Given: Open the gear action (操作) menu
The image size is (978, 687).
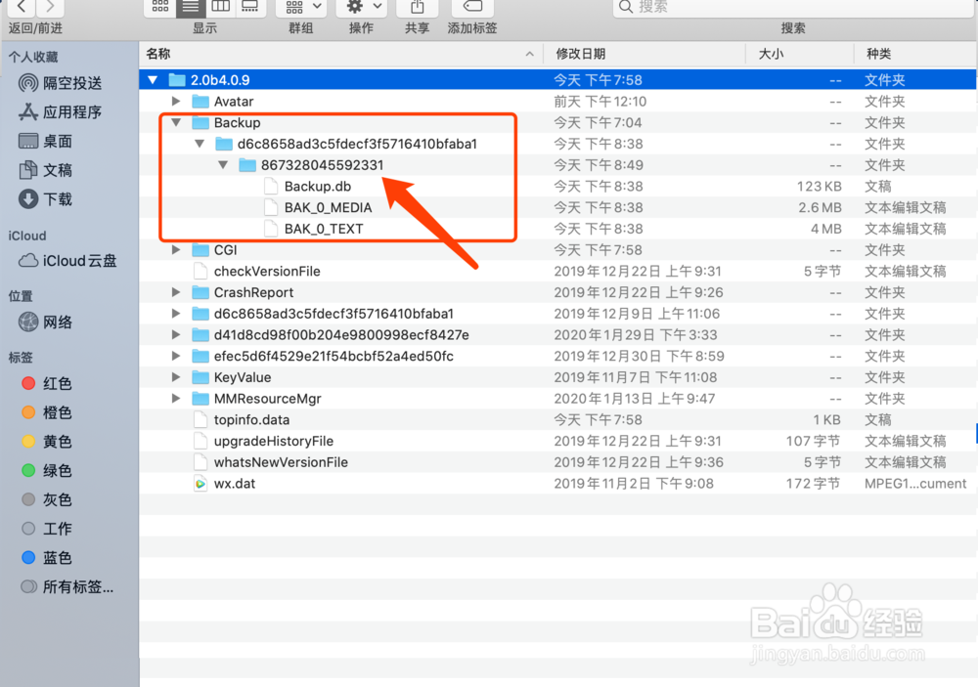Looking at the screenshot, I should (x=362, y=6).
